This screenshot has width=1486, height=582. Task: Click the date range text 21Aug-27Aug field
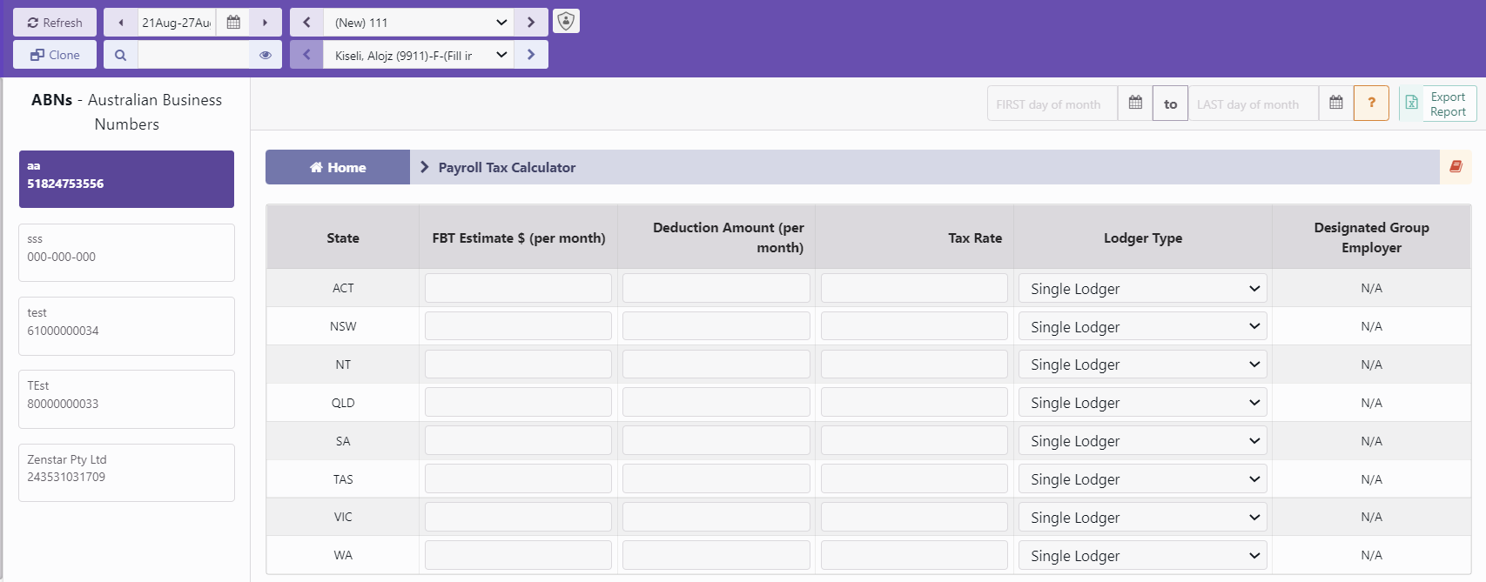point(177,23)
